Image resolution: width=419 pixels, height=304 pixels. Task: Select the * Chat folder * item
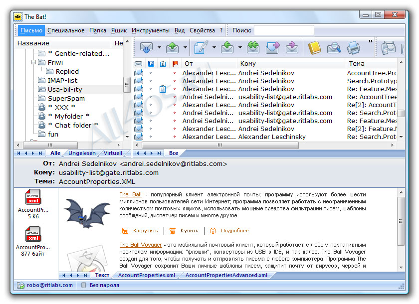(73, 125)
